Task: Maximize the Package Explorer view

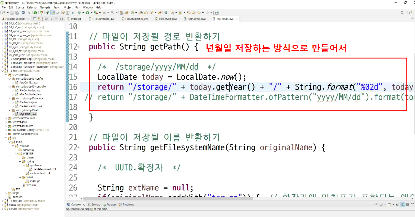Action: click(61, 19)
